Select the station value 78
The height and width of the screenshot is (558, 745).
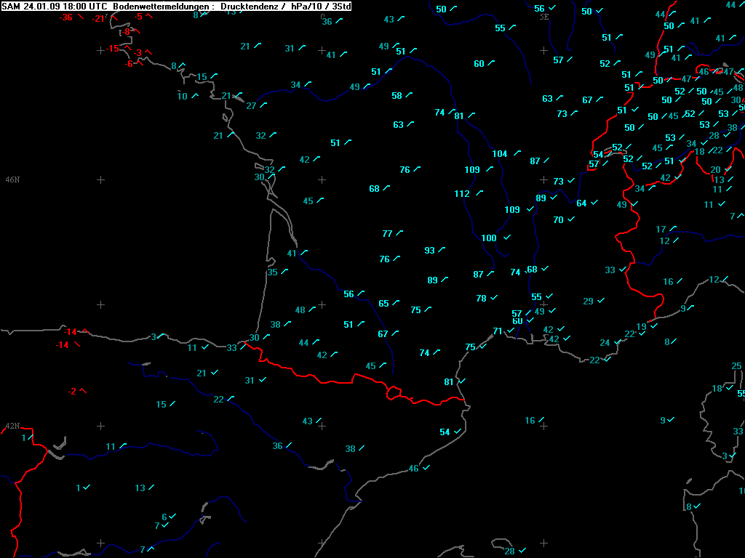tap(482, 299)
